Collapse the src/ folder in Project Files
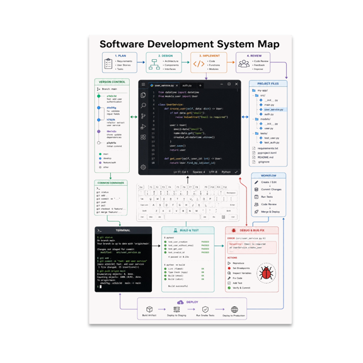The width and height of the screenshot is (363, 363). [253, 95]
